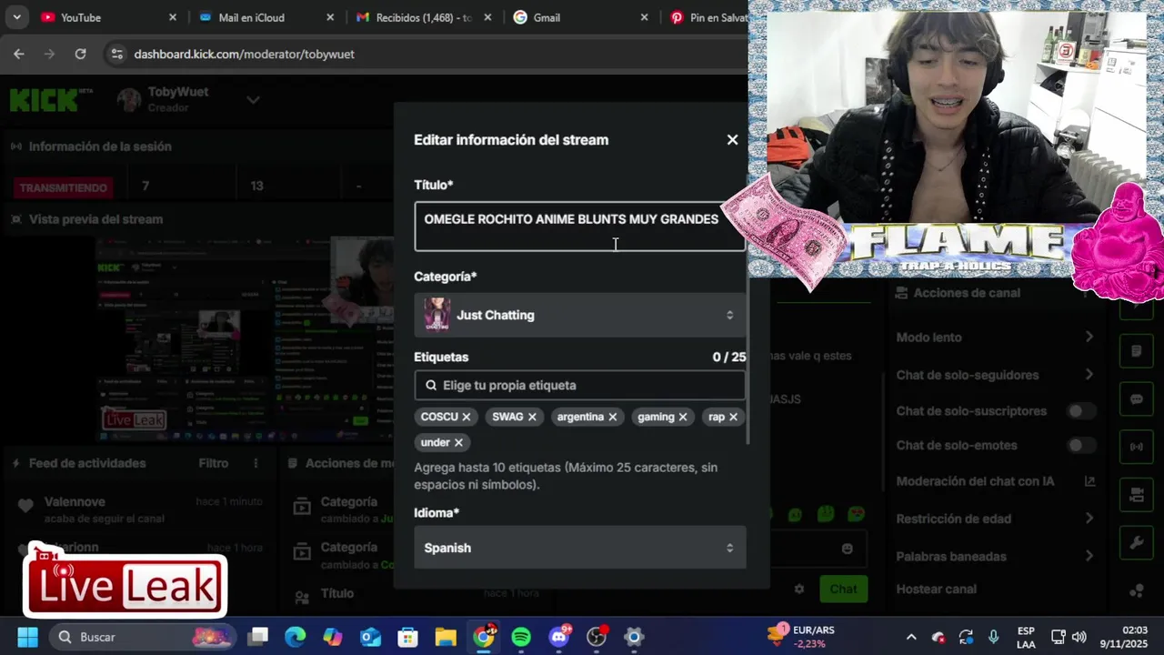The width and height of the screenshot is (1164, 655).
Task: Open site information icon in address bar
Action: tap(116, 55)
